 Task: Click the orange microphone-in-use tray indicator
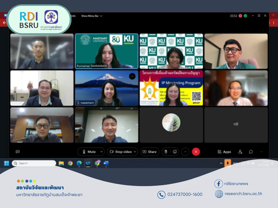pos(228,163)
